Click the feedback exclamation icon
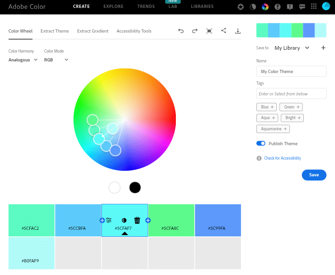This screenshot has height=275, width=335. pyautogui.click(x=290, y=7)
